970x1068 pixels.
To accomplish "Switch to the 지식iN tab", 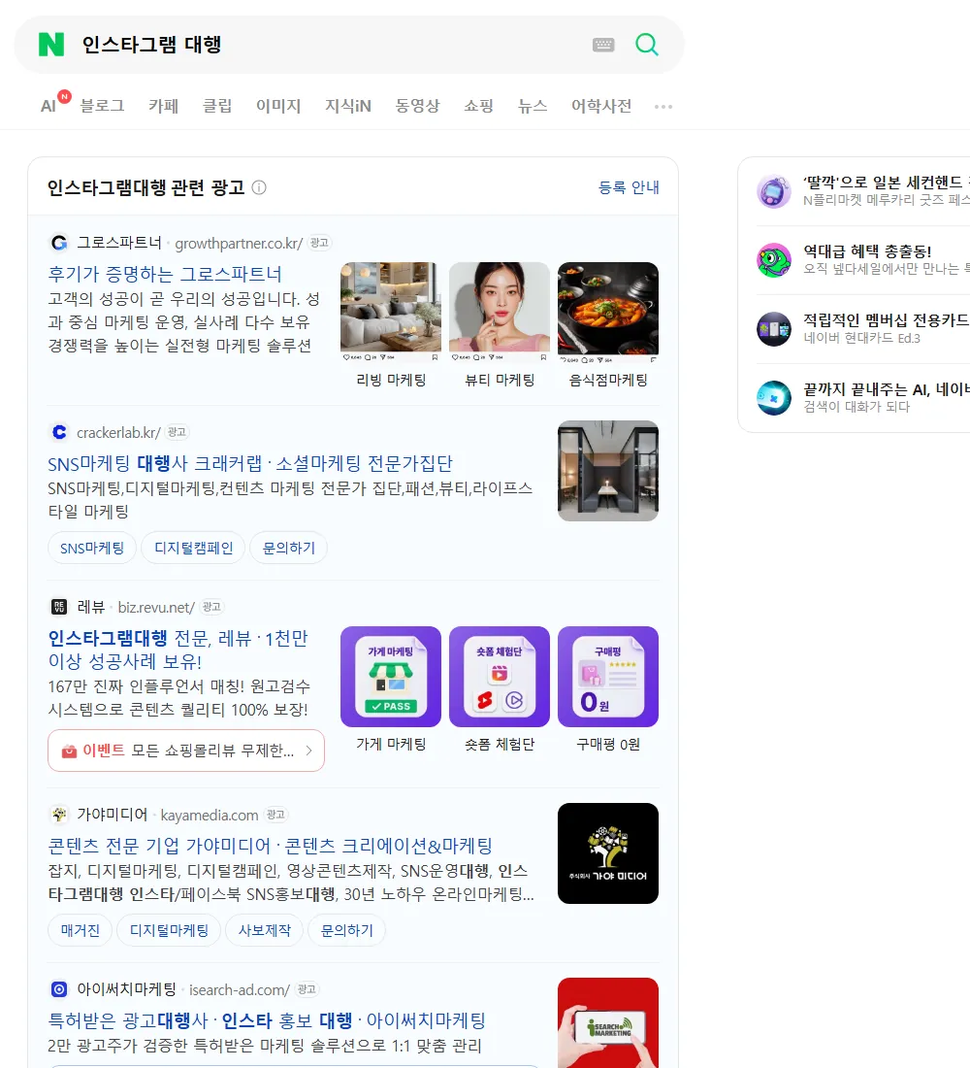I will [x=348, y=106].
